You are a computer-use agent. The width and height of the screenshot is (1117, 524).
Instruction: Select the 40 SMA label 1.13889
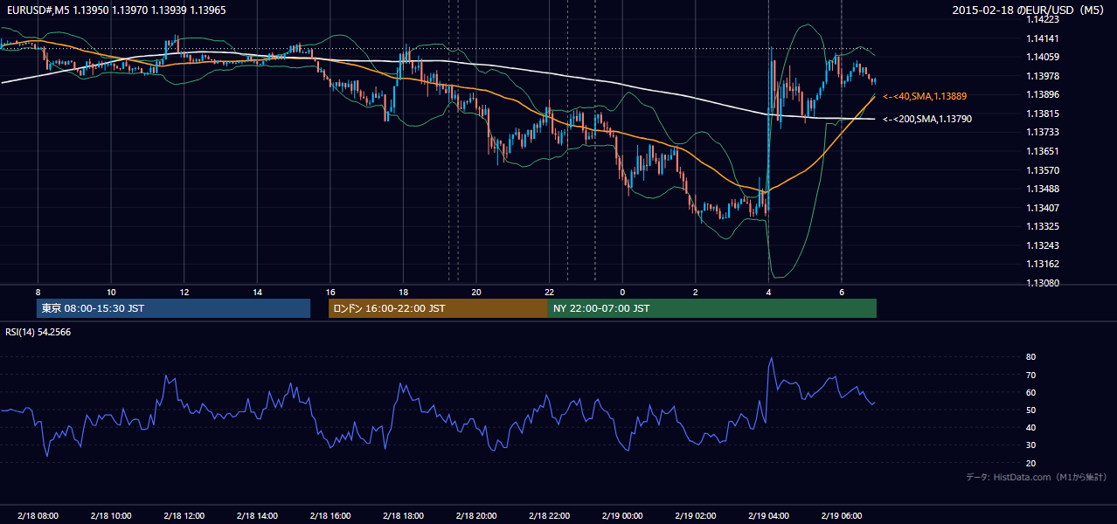pos(925,96)
